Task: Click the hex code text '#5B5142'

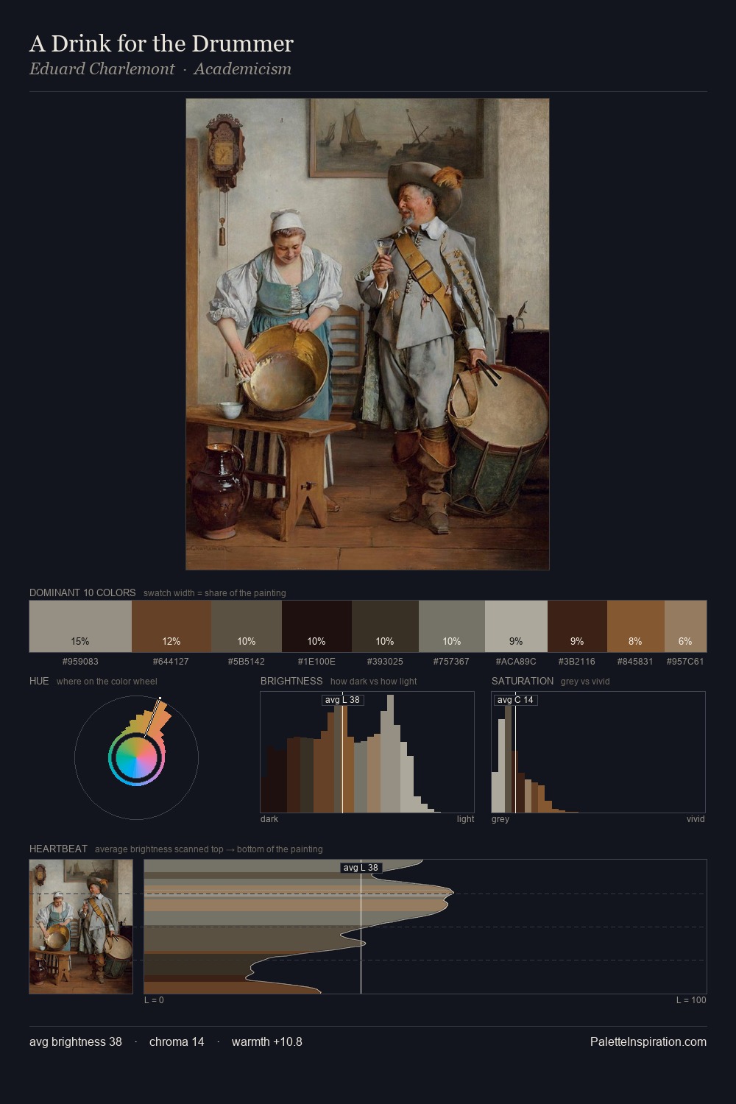Action: click(x=247, y=661)
